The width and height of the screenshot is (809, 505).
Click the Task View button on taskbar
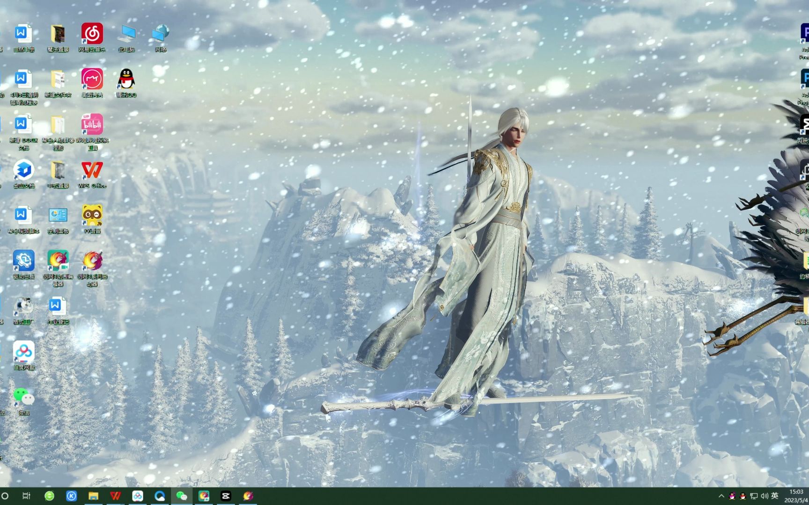pyautogui.click(x=27, y=496)
